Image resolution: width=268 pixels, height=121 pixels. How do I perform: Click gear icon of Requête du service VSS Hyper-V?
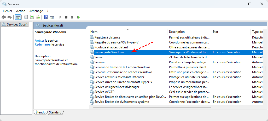92,42
